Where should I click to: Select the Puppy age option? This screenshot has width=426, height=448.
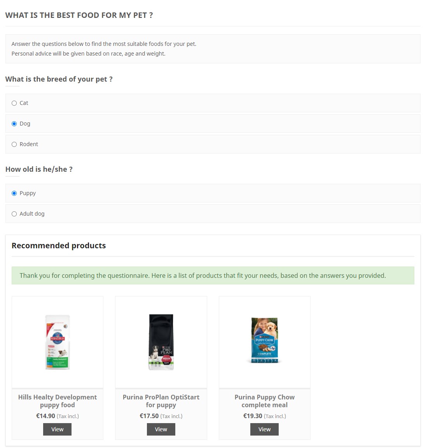click(x=14, y=193)
